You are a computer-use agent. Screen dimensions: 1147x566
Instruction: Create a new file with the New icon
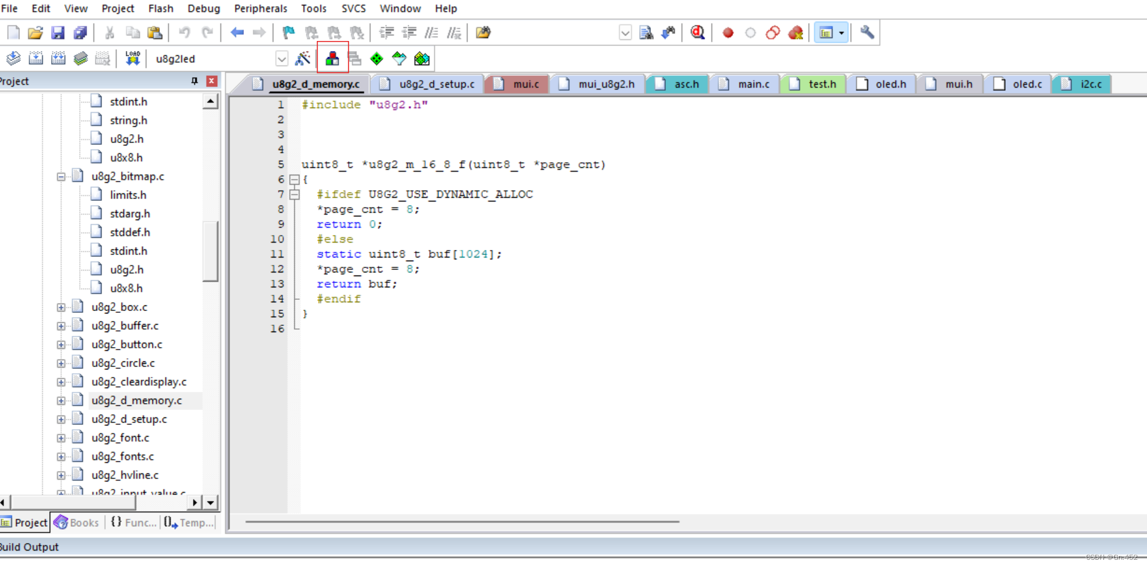pos(13,32)
